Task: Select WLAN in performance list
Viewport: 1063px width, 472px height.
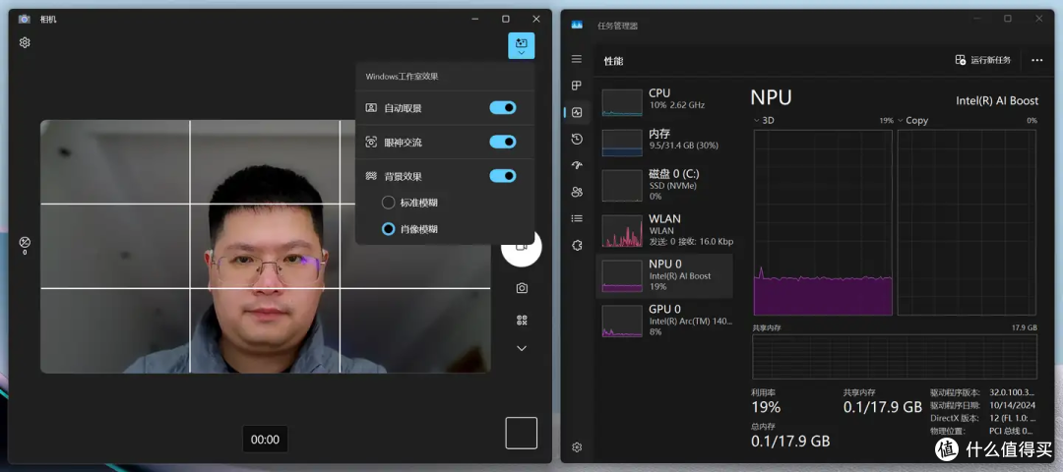Action: pyautogui.click(x=664, y=230)
